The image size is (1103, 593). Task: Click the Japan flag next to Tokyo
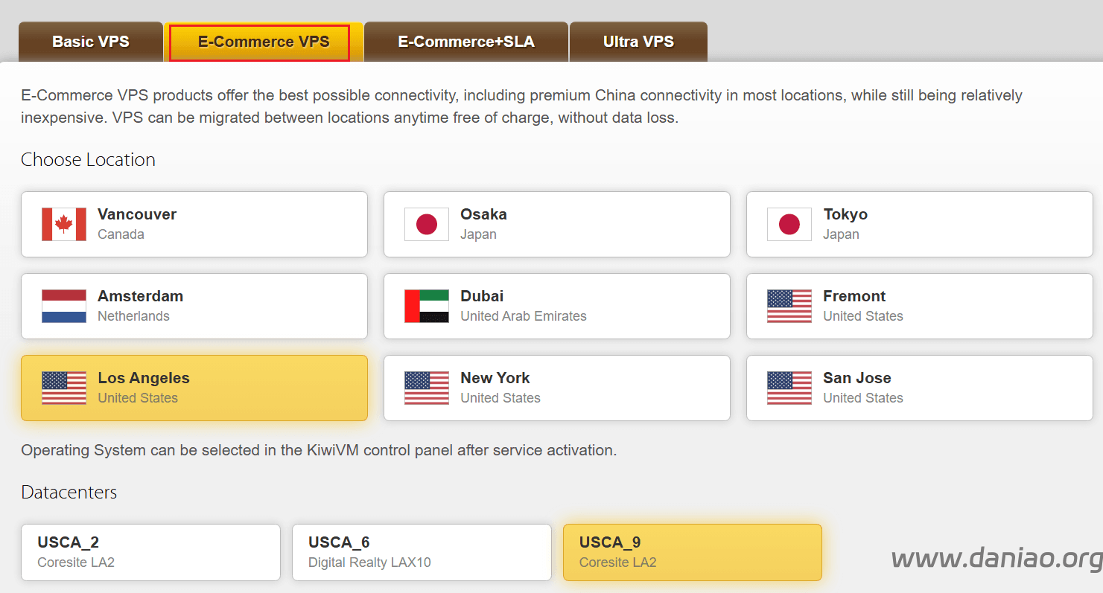pyautogui.click(x=789, y=224)
